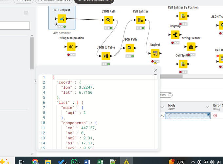Click the "o3" value 17.17
Image resolution: width=223 pixels, height=164 pixels.
click(86, 143)
